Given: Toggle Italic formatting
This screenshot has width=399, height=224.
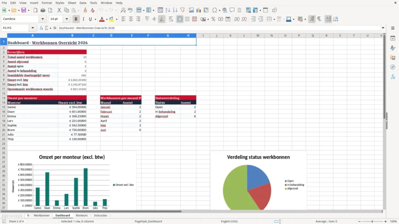Looking at the screenshot, I should (x=83, y=19).
